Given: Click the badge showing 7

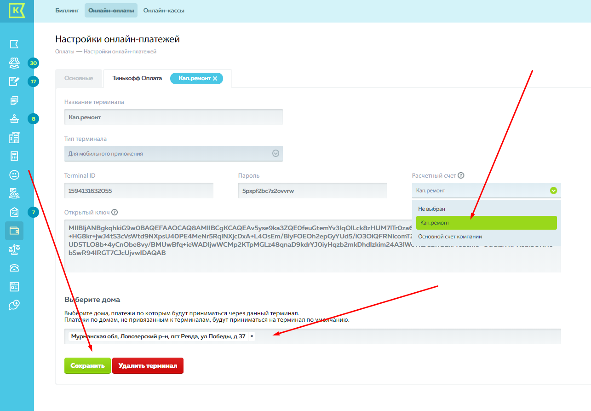Looking at the screenshot, I should point(33,212).
